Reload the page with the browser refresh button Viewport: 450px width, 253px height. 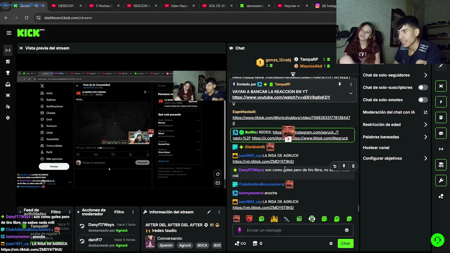pos(26,18)
